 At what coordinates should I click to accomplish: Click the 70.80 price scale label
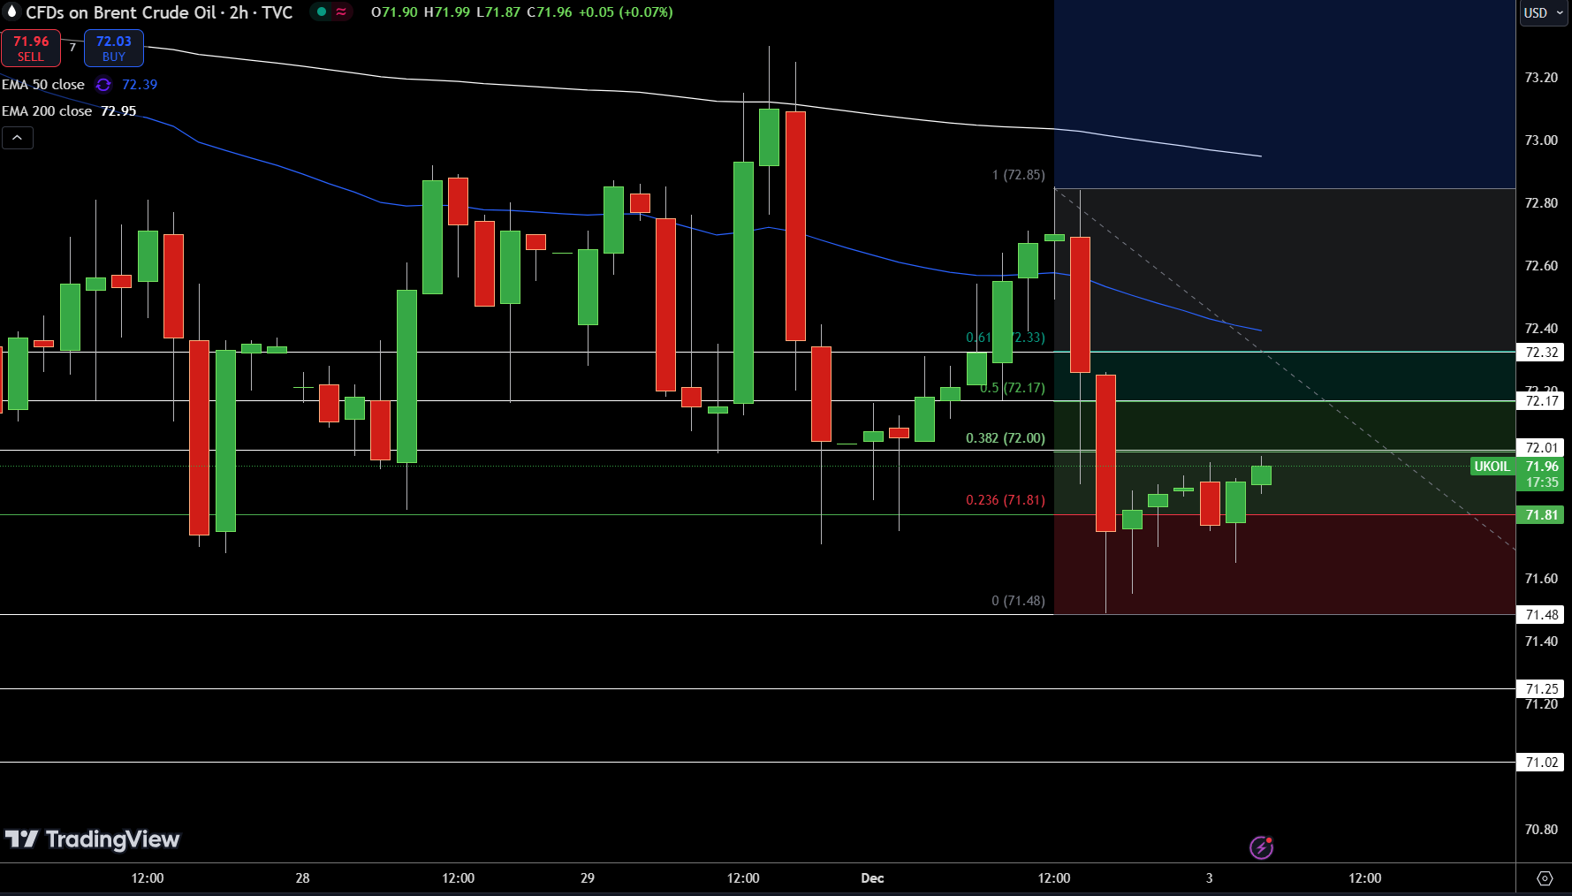tap(1541, 830)
